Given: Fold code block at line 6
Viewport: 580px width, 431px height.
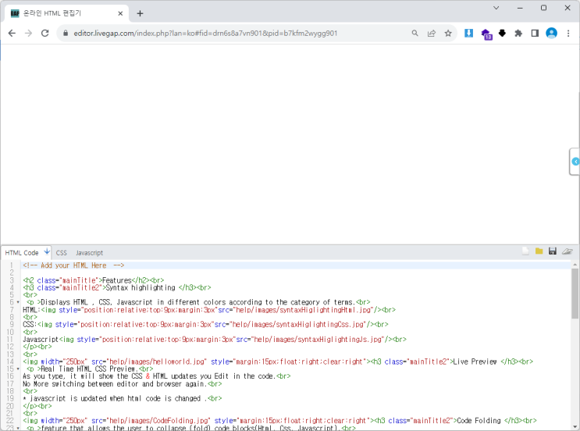Looking at the screenshot, I should [18, 302].
